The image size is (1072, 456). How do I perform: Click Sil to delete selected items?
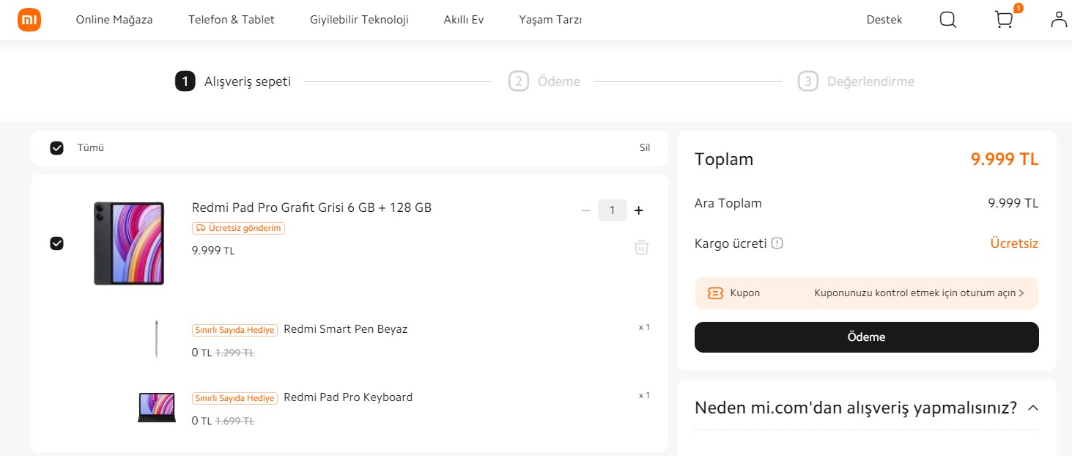coord(645,148)
